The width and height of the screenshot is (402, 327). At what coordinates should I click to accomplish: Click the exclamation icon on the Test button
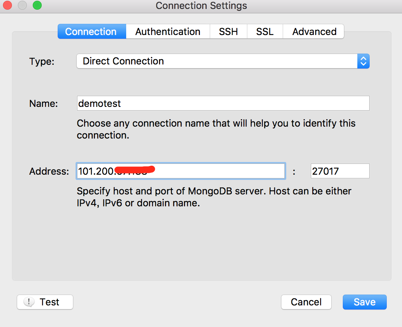tap(29, 302)
